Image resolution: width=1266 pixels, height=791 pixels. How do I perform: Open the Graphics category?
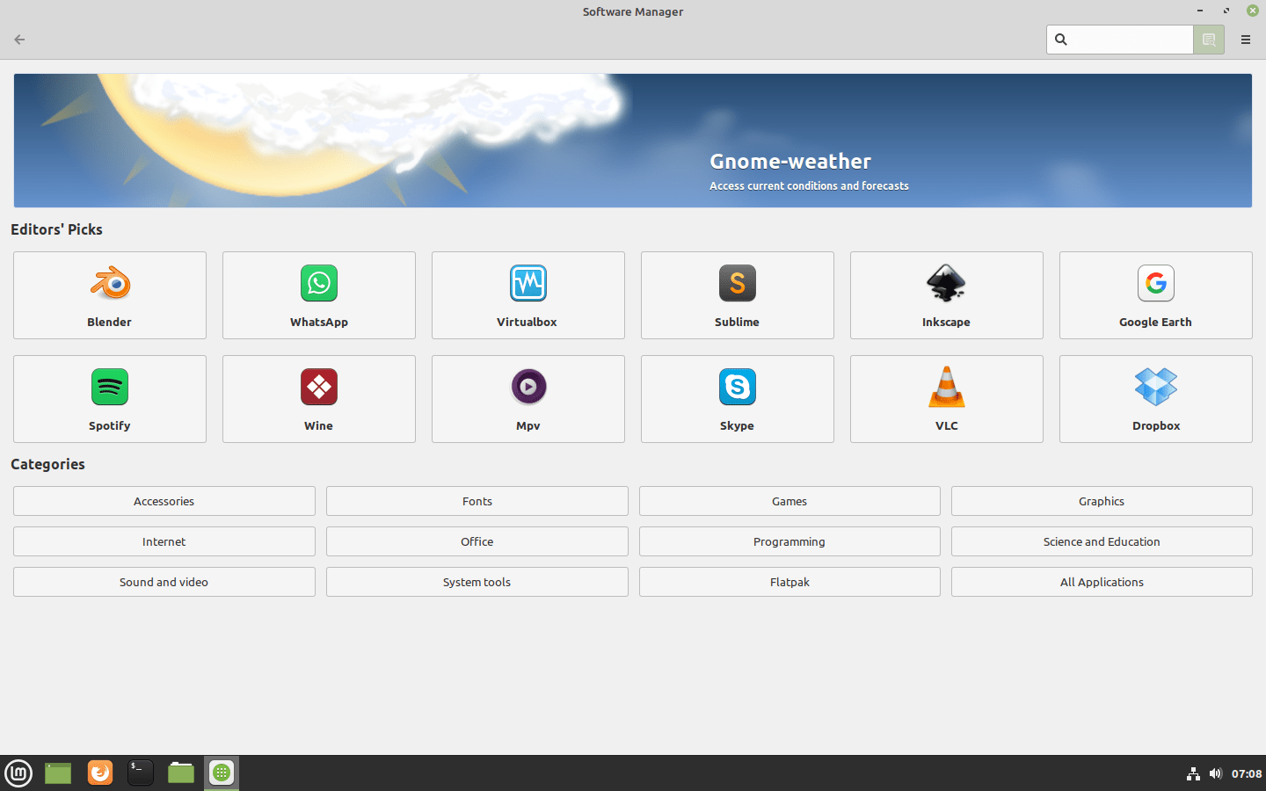pyautogui.click(x=1102, y=501)
